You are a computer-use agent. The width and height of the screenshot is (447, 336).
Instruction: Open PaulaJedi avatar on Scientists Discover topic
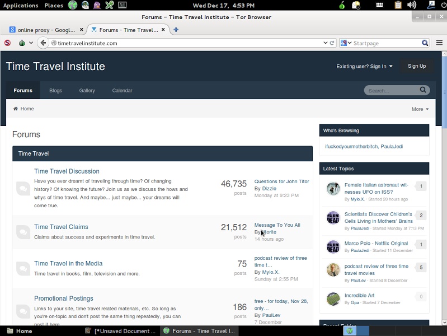click(333, 217)
